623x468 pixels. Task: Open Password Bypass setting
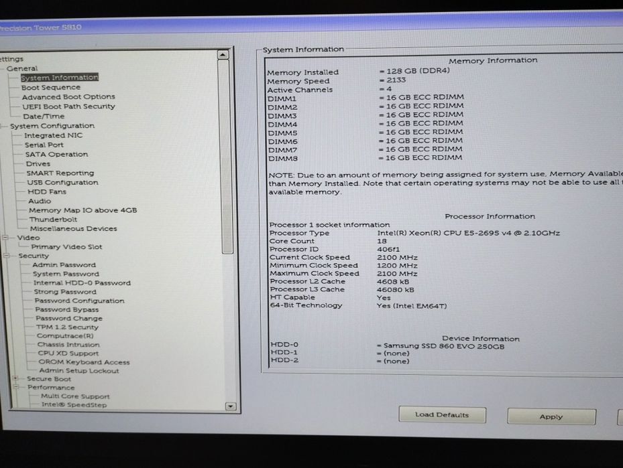point(67,309)
